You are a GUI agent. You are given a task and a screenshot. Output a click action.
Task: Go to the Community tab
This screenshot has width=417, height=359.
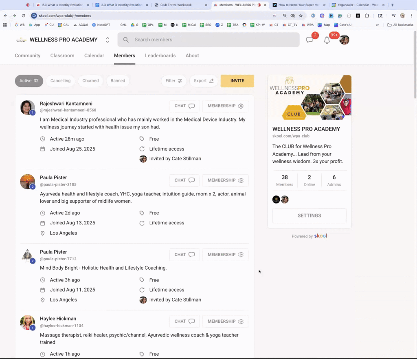28,55
